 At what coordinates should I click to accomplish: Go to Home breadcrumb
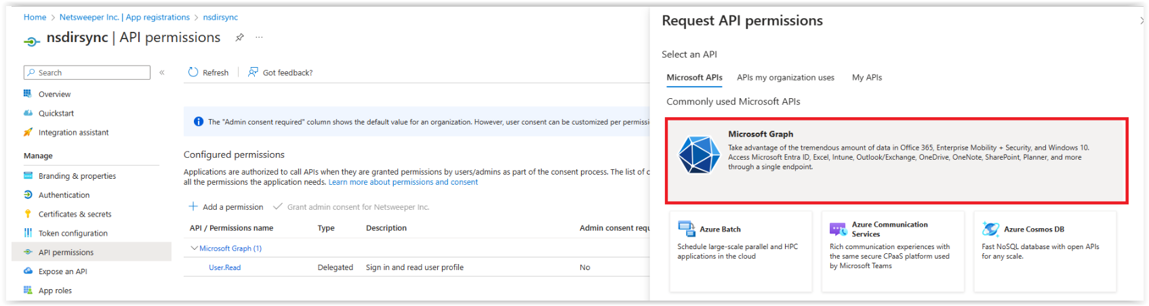(35, 17)
